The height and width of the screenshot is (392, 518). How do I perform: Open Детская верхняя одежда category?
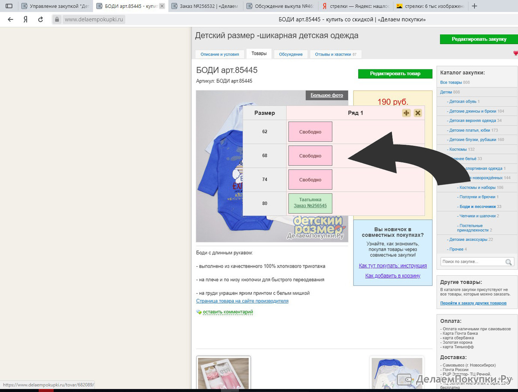click(472, 121)
